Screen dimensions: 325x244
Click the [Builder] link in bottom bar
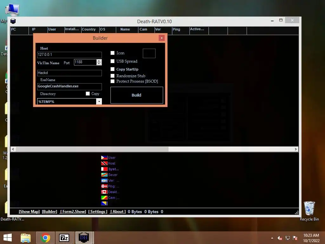(x=50, y=212)
